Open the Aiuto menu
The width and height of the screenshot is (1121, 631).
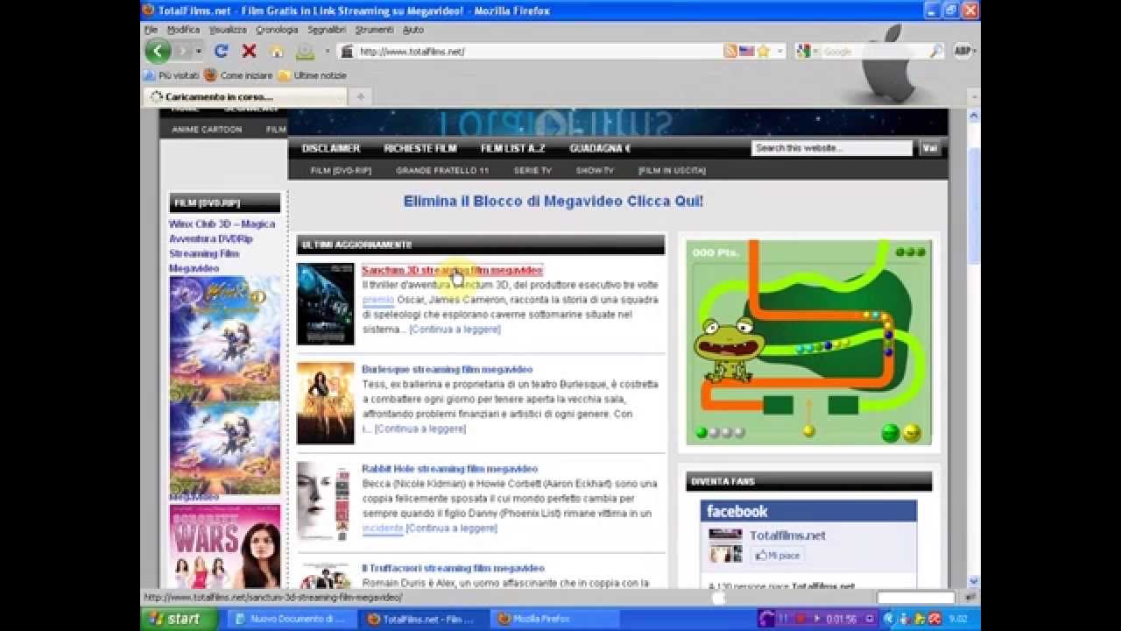[413, 29]
